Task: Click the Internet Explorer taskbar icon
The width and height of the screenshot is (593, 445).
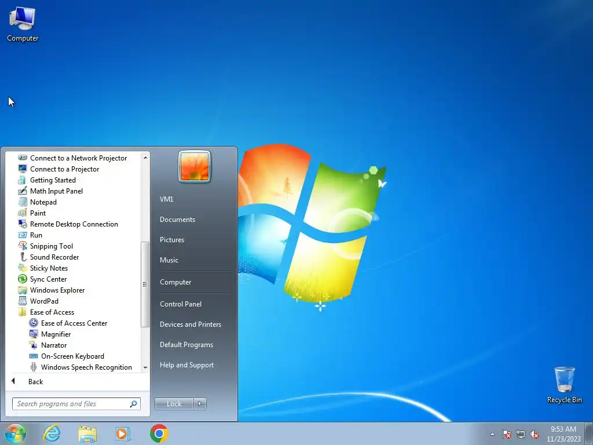Action: click(52, 433)
